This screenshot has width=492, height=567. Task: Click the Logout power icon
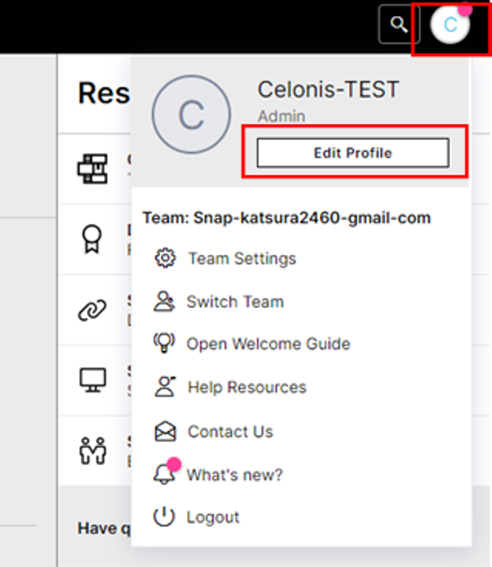(x=164, y=516)
